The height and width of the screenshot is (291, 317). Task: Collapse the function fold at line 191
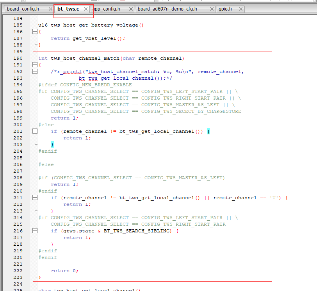35,65
